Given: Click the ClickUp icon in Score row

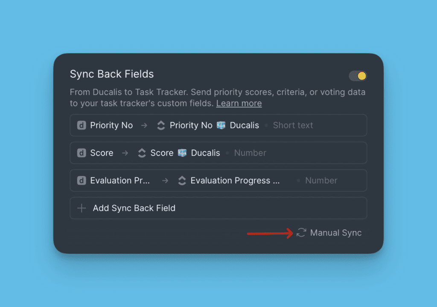Looking at the screenshot, I should click(x=142, y=153).
